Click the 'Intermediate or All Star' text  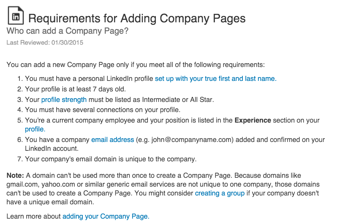click(177, 100)
